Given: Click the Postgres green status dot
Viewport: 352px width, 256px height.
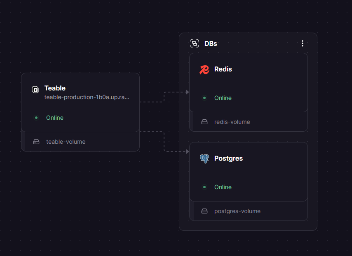Looking at the screenshot, I should pyautogui.click(x=204, y=187).
